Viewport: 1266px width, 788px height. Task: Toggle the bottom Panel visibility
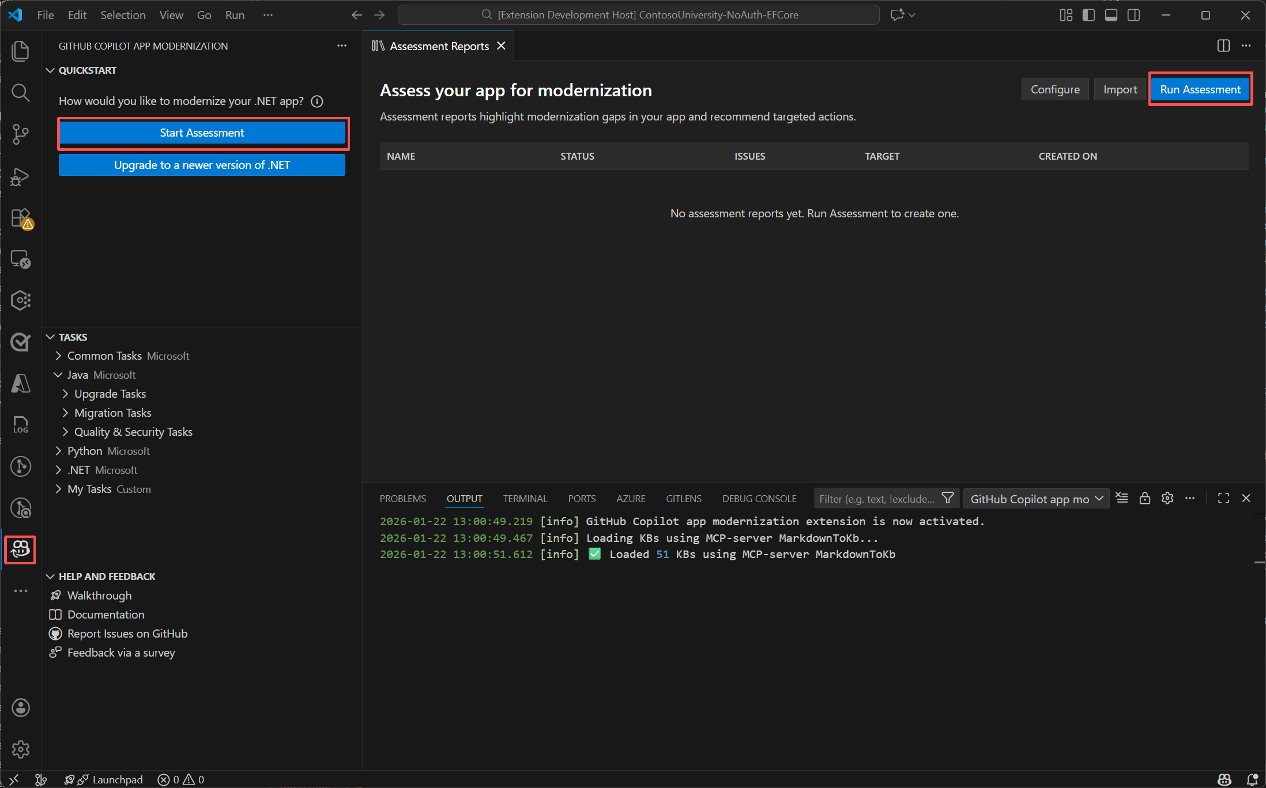[x=1111, y=15]
